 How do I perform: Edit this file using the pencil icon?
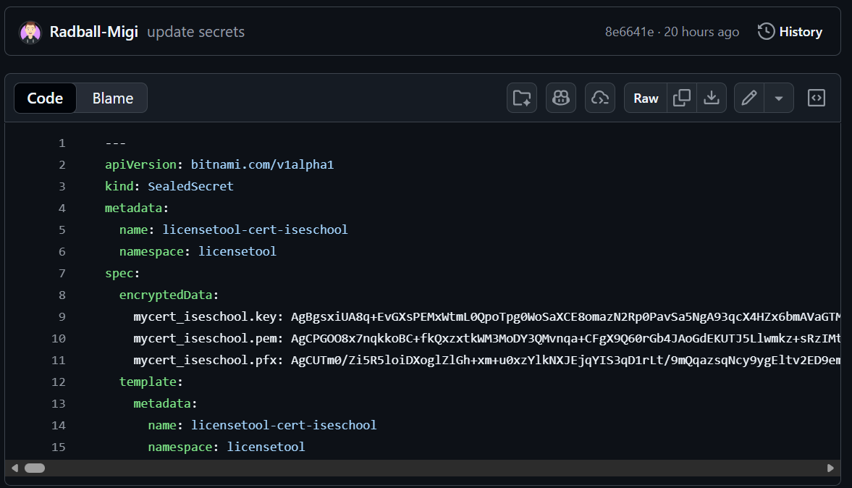tap(749, 98)
